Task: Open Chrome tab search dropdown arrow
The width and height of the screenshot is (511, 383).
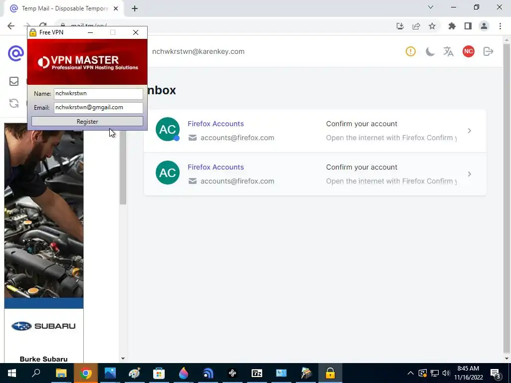Action: 431,7
